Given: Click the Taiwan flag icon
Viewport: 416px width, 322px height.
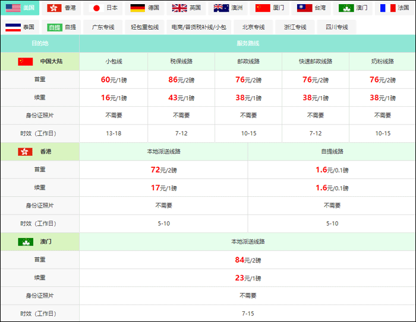Looking at the screenshot, I should pyautogui.click(x=304, y=8).
